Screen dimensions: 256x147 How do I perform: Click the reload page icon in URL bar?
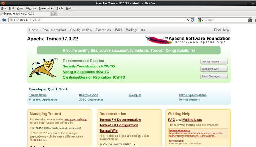coord(192,20)
